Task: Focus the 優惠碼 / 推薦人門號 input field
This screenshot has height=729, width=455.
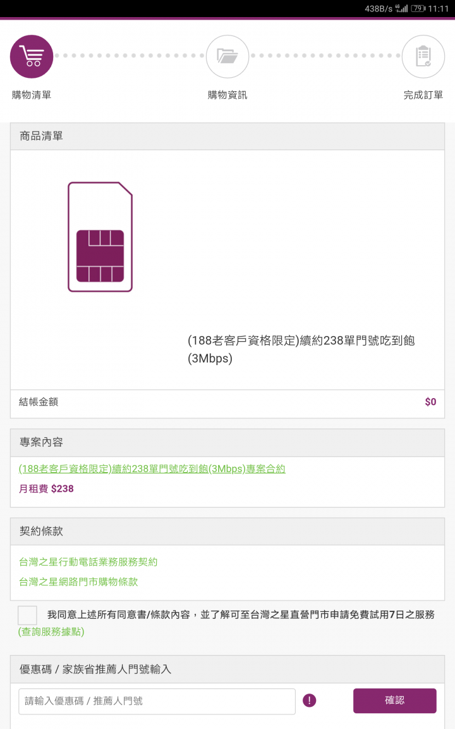Action: pos(157,701)
